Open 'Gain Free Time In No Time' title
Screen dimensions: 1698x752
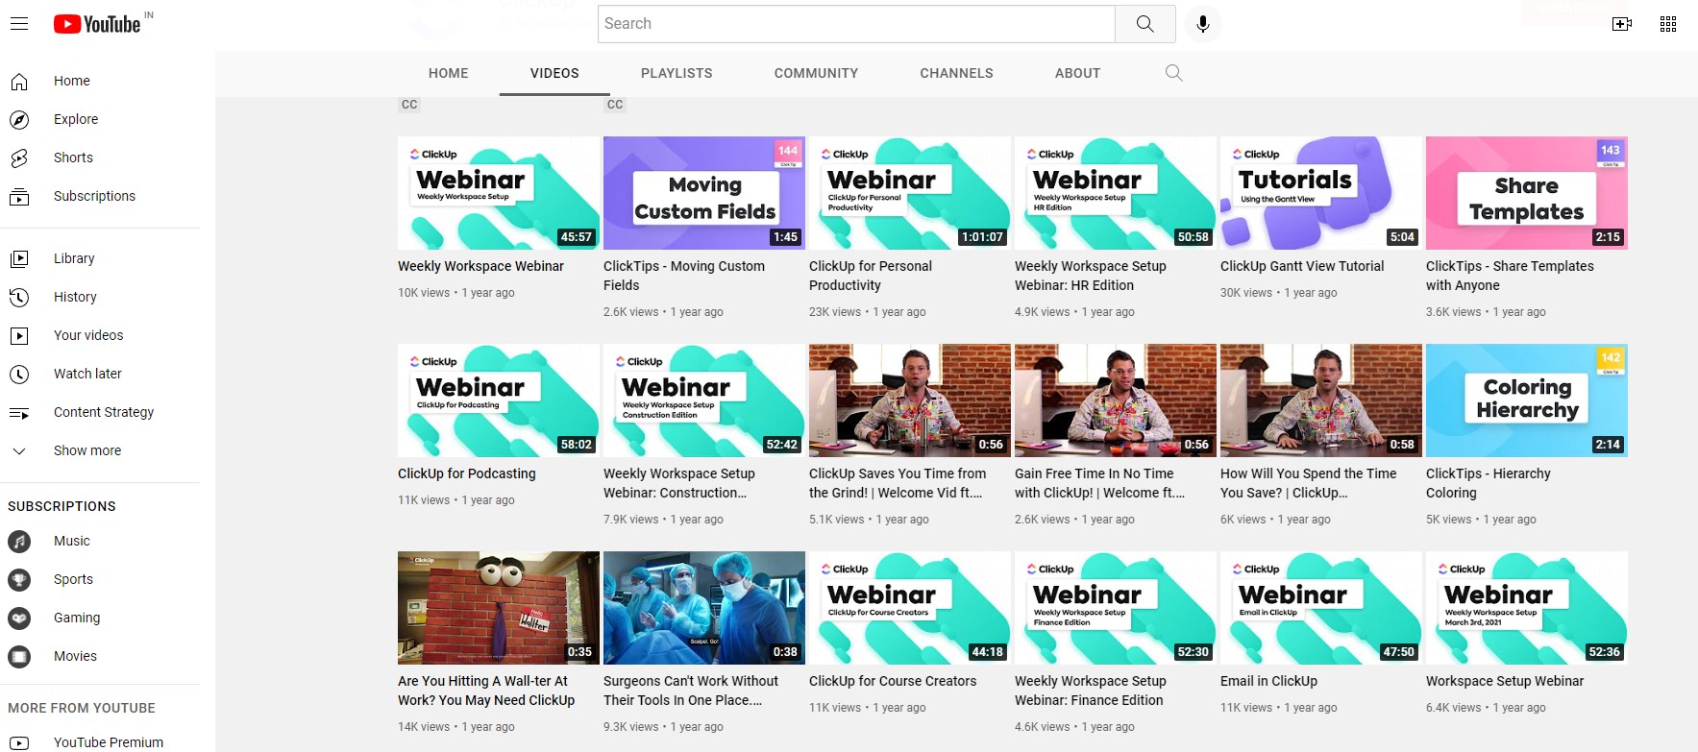1099,483
